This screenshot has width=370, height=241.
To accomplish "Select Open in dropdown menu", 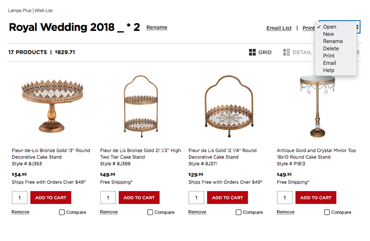I will (330, 27).
